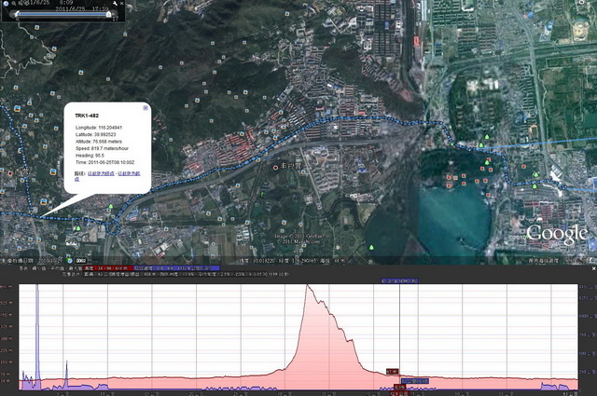This screenshot has width=597, height=396.
Task: Click the second route link in the balloon
Action: coord(129,173)
